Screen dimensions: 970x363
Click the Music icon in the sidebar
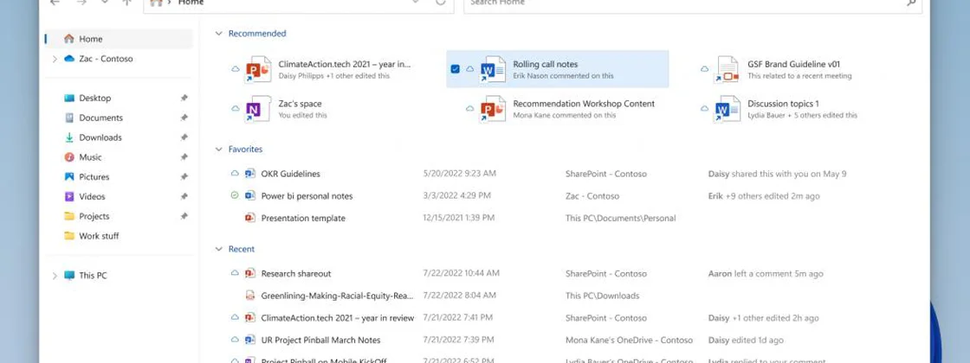69,157
